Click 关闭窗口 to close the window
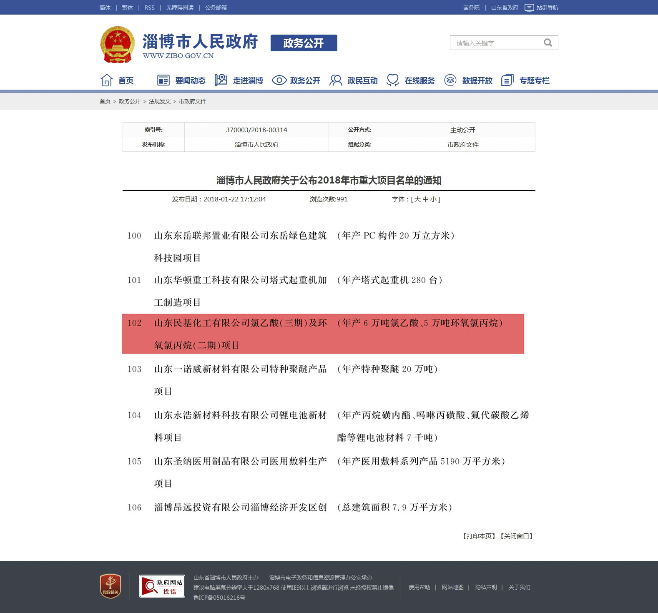 [517, 536]
